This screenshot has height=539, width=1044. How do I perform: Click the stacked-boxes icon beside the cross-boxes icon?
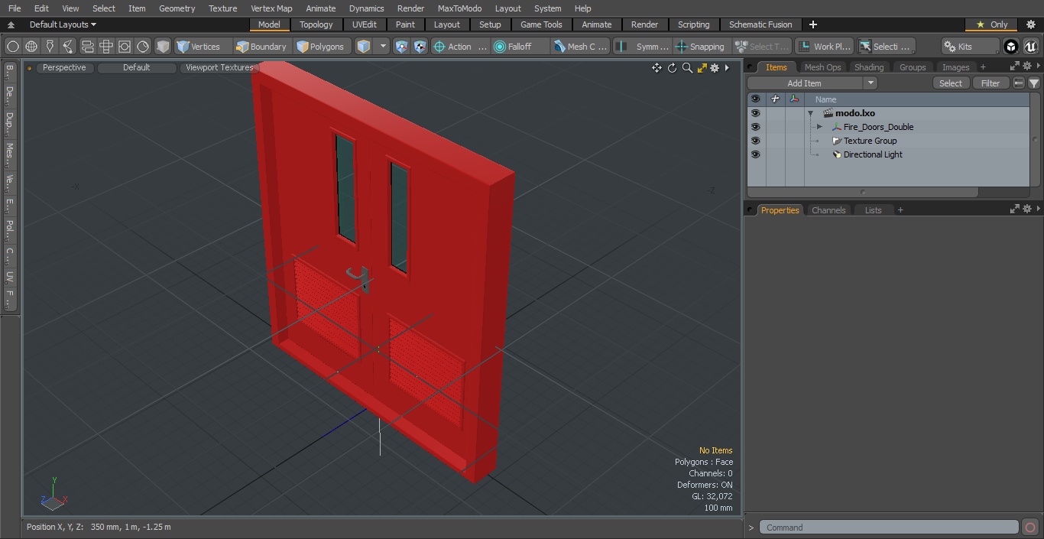87,47
